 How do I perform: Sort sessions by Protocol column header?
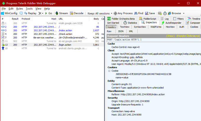(x=26, y=19)
